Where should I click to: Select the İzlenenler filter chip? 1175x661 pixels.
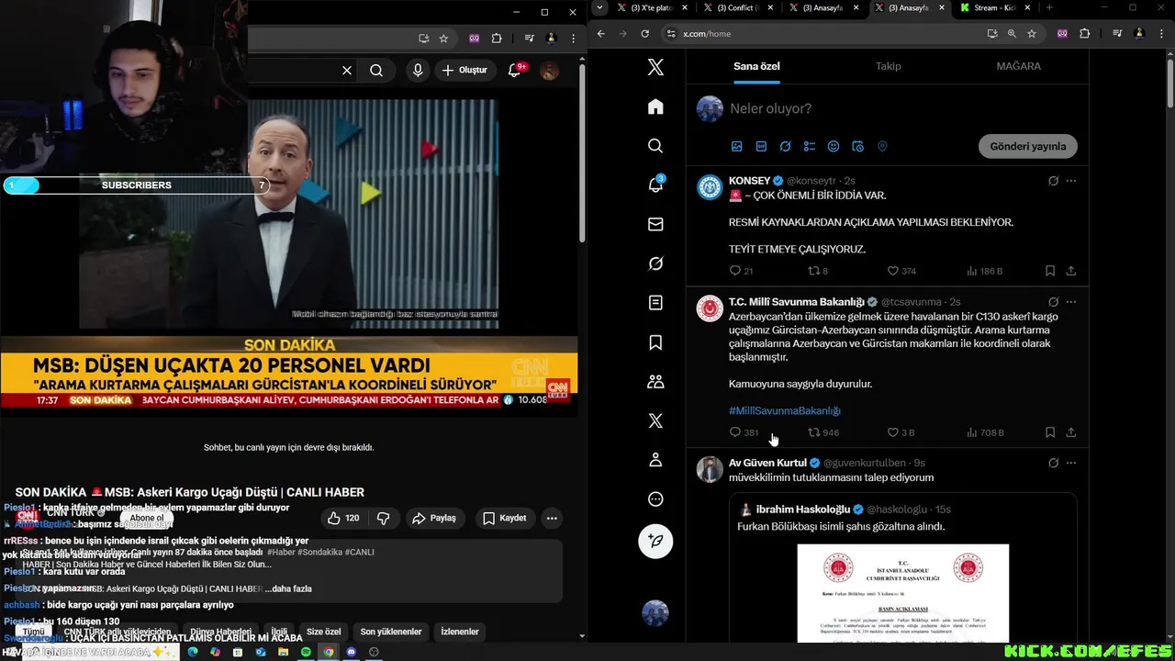point(460,632)
